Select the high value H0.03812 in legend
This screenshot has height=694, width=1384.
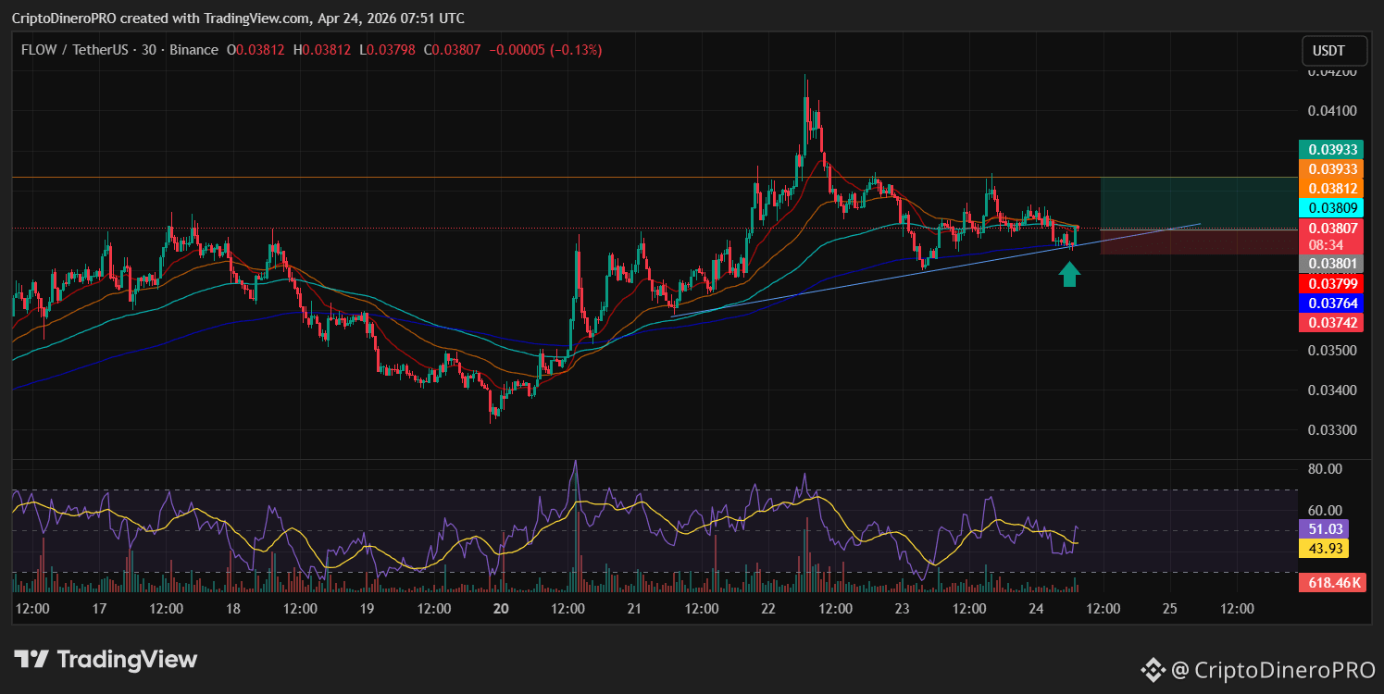pos(322,50)
